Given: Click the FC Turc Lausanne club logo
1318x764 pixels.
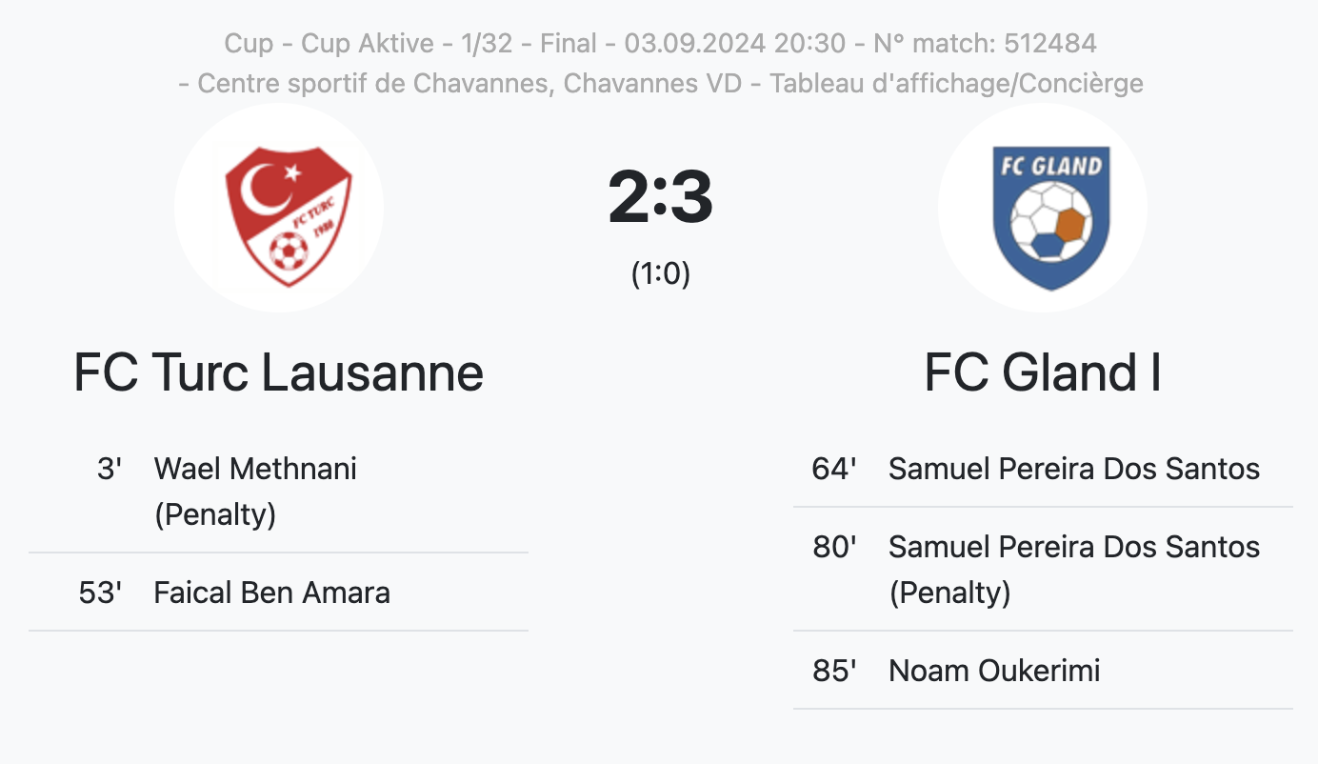Looking at the screenshot, I should tap(278, 208).
